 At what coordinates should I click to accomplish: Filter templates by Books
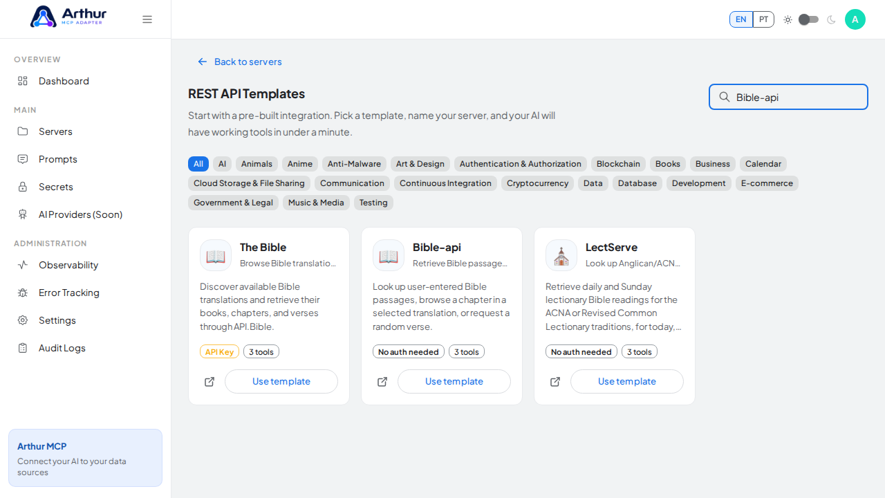(668, 164)
